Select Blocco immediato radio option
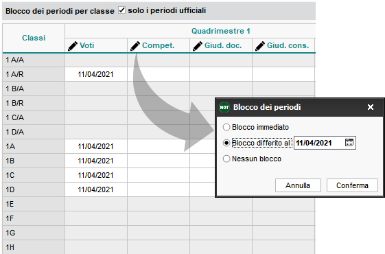Image resolution: width=385 pixels, height=254 pixels. point(226,127)
